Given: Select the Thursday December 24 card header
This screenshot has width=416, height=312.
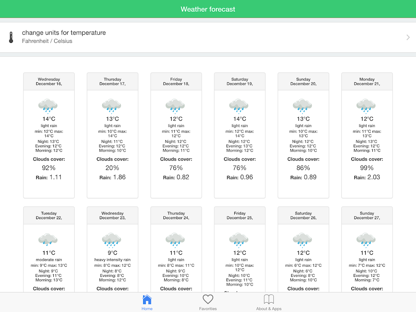Looking at the screenshot, I should [x=176, y=215].
